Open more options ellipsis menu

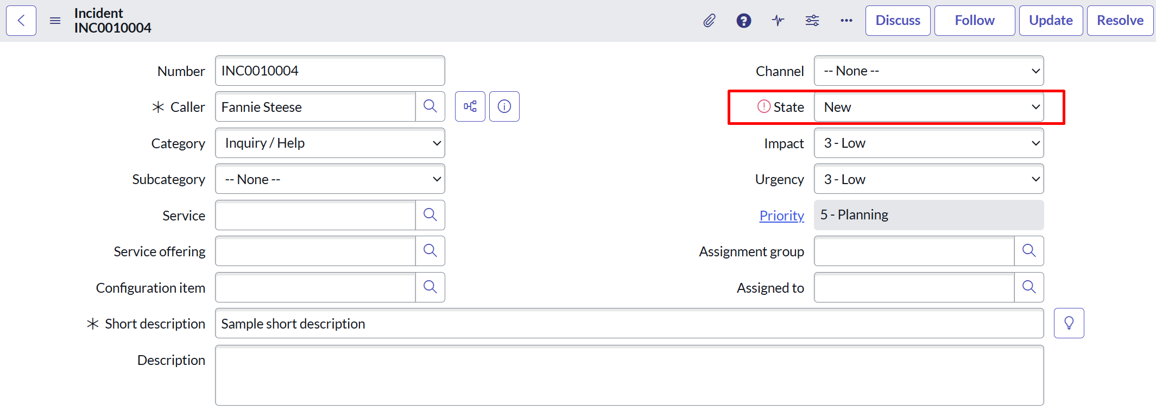(846, 21)
